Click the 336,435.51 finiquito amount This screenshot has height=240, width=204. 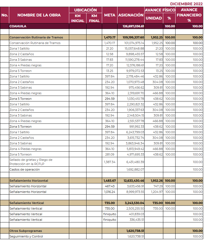point(137,220)
